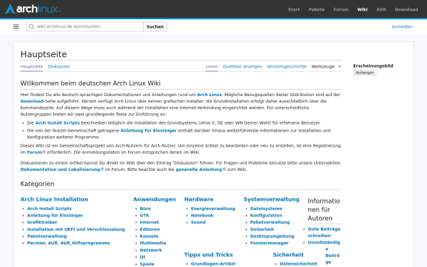The width and height of the screenshot is (427, 267).
Task: Click the Anmelden link
Action: [402, 27]
